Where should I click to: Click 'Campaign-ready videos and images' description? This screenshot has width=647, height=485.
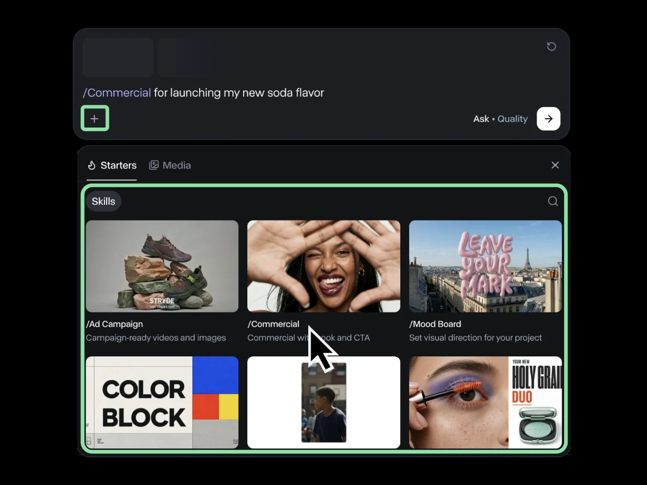[156, 338]
